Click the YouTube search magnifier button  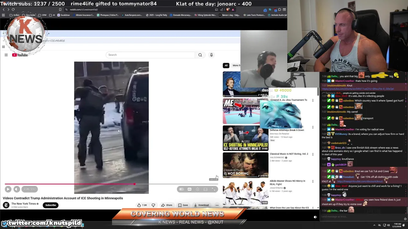(200, 55)
